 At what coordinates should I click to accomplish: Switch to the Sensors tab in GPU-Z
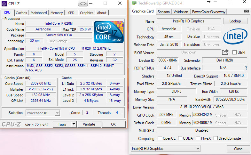[163, 12]
